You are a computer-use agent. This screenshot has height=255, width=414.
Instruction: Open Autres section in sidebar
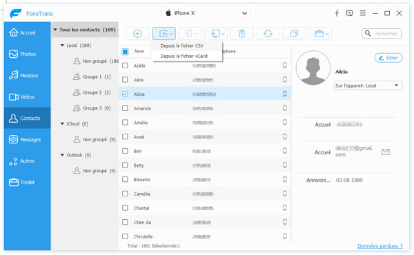[27, 161]
